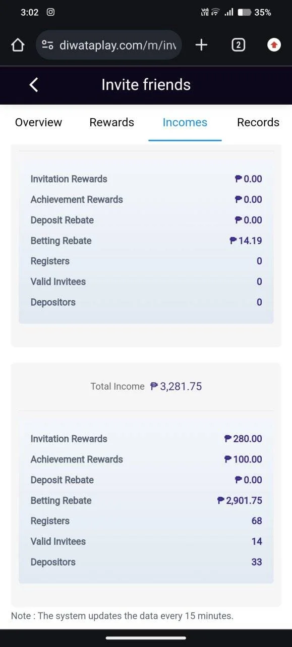292x647 pixels.
Task: Tap the Registers count of 68
Action: 257,521
